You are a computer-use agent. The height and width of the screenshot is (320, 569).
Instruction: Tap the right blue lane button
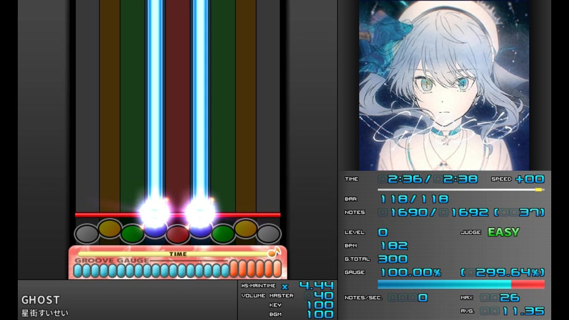[200, 229]
